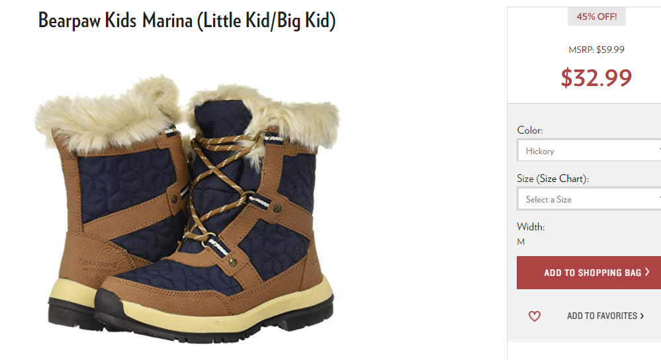Click the chevron beside Add to Favorites
661x360 pixels.
pos(642,316)
